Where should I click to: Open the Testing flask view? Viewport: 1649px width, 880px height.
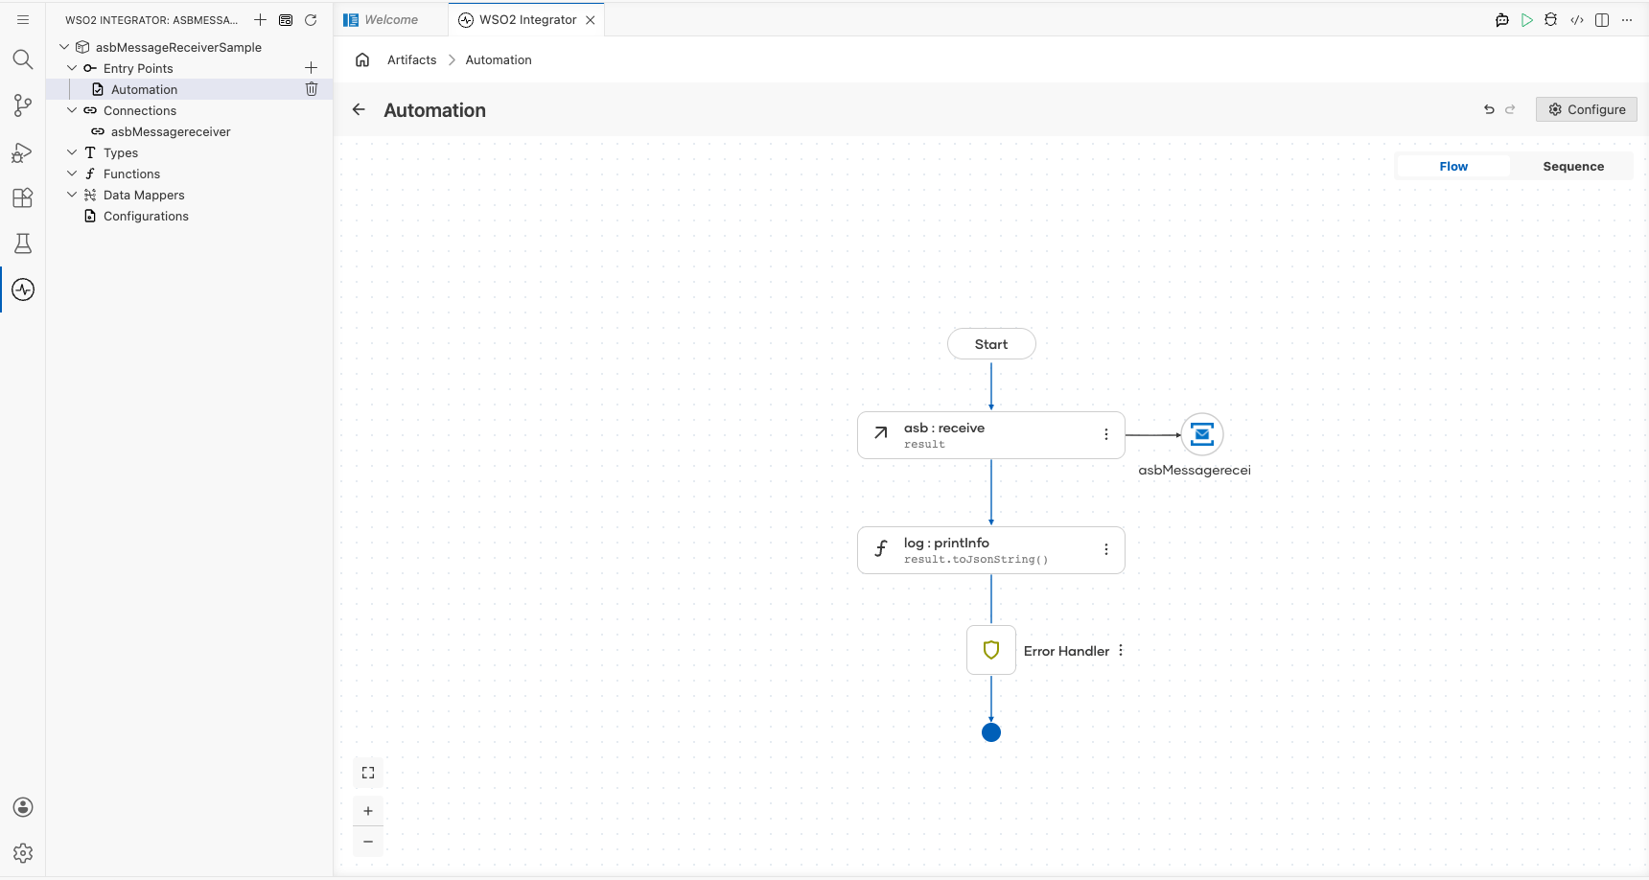tap(23, 243)
